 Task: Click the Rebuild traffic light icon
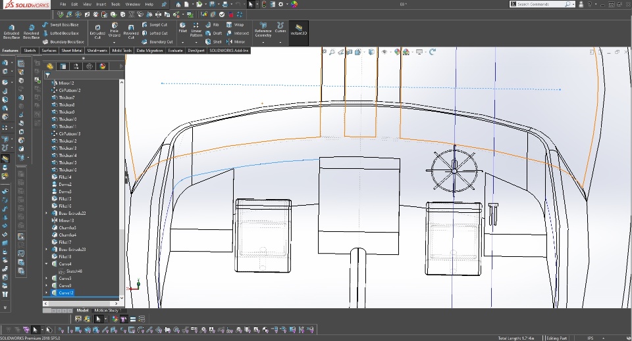(264, 4)
